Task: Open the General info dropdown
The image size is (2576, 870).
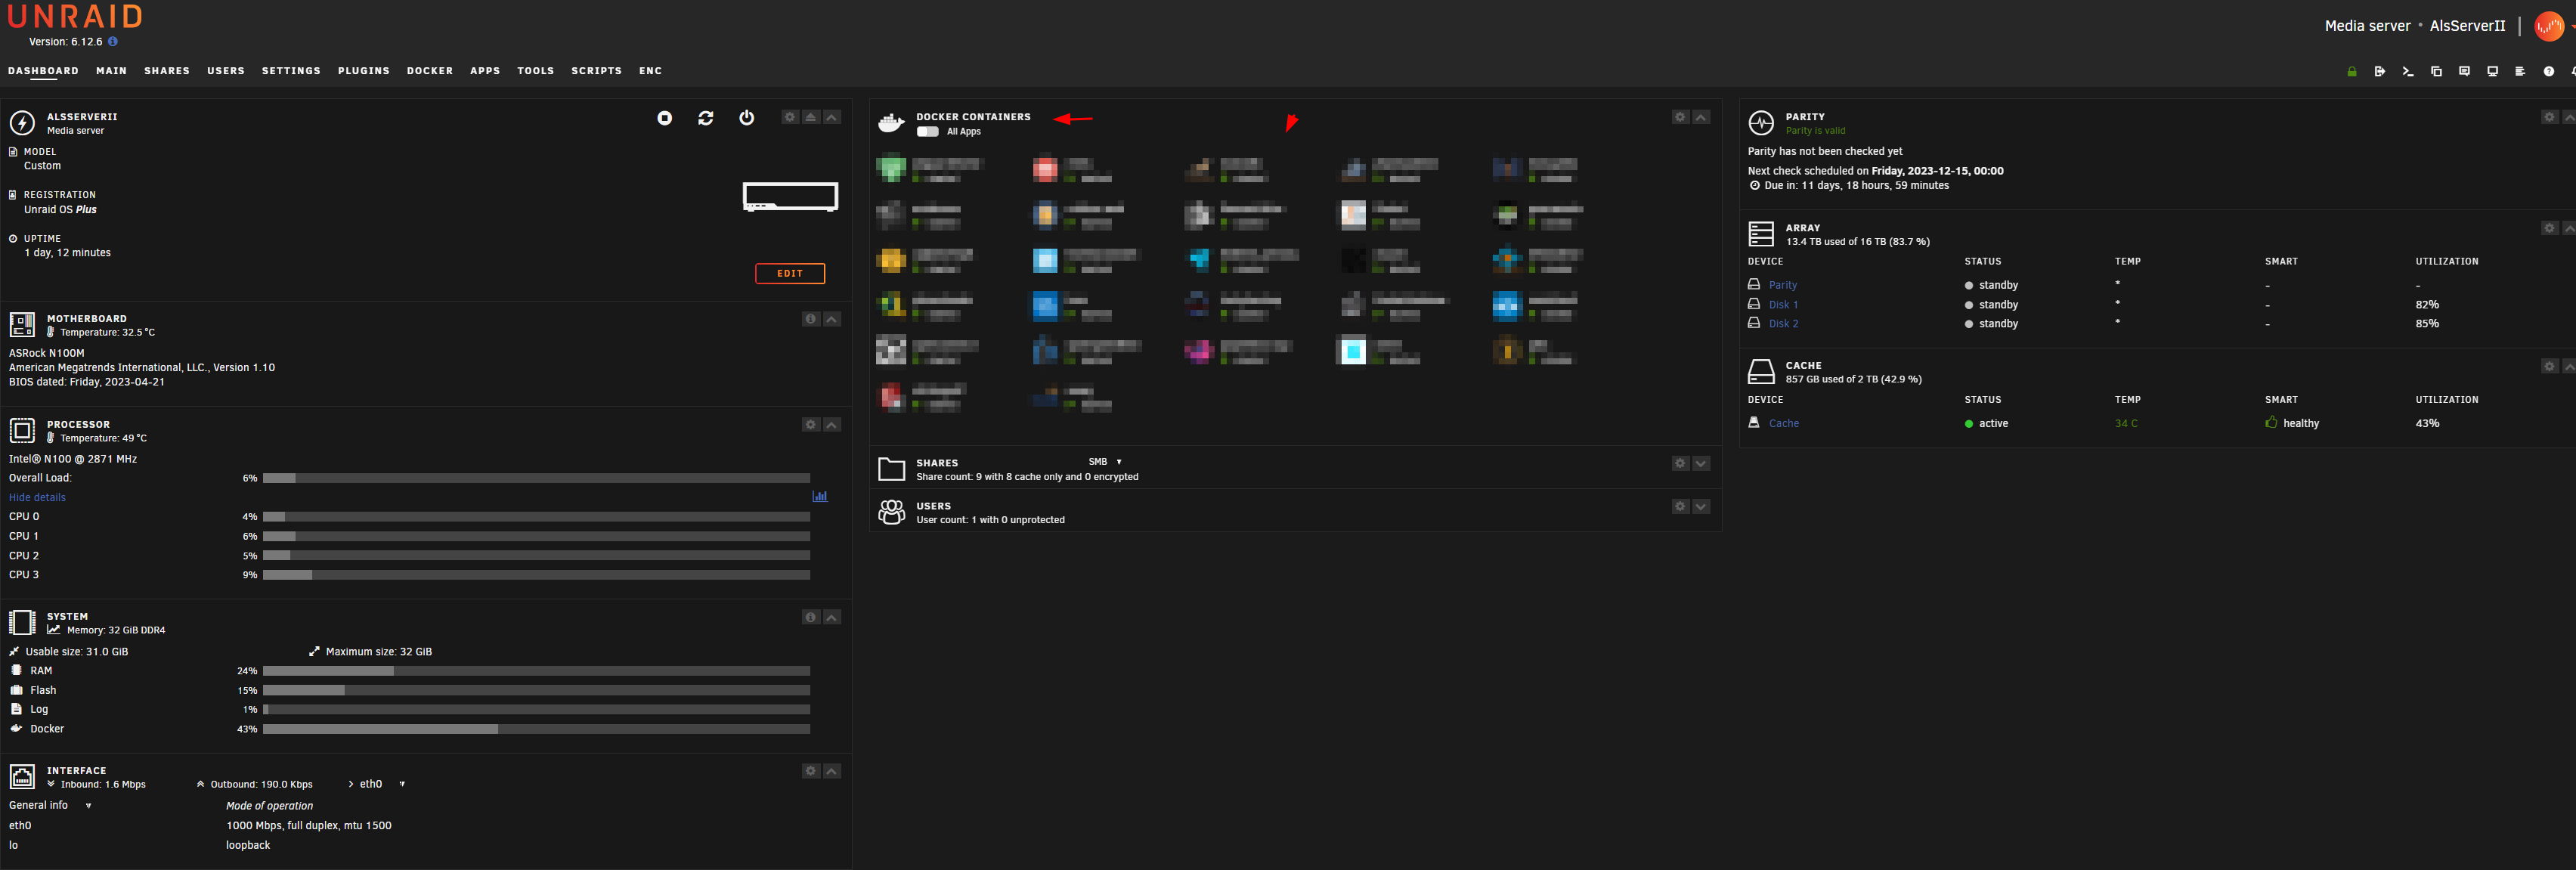Action: pyautogui.click(x=50, y=805)
